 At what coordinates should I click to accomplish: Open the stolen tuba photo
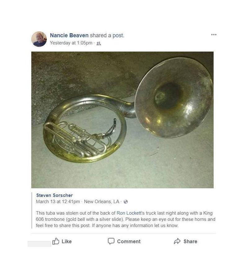122,120
